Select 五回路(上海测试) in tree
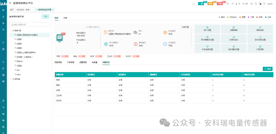276x134 pixels. 25,57
